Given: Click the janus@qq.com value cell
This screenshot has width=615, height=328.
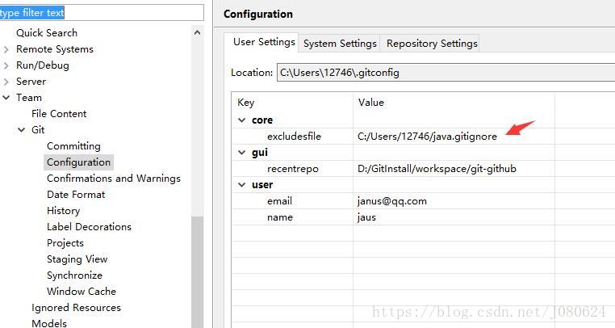Looking at the screenshot, I should coord(391,201).
